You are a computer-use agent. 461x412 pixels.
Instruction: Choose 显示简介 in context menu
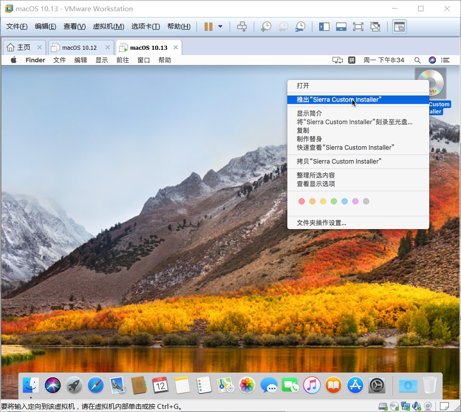(358, 113)
